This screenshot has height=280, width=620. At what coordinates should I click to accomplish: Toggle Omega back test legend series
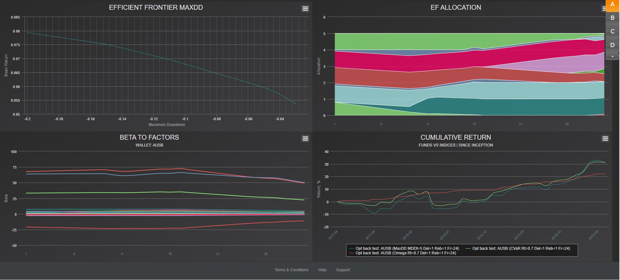pyautogui.click(x=402, y=253)
